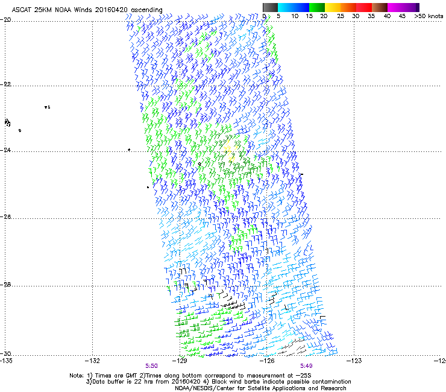Image resolution: width=446 pixels, height=392 pixels.
Task: Click the note line starting 'Note: 1) Times are GMT'
Action: coord(190,376)
